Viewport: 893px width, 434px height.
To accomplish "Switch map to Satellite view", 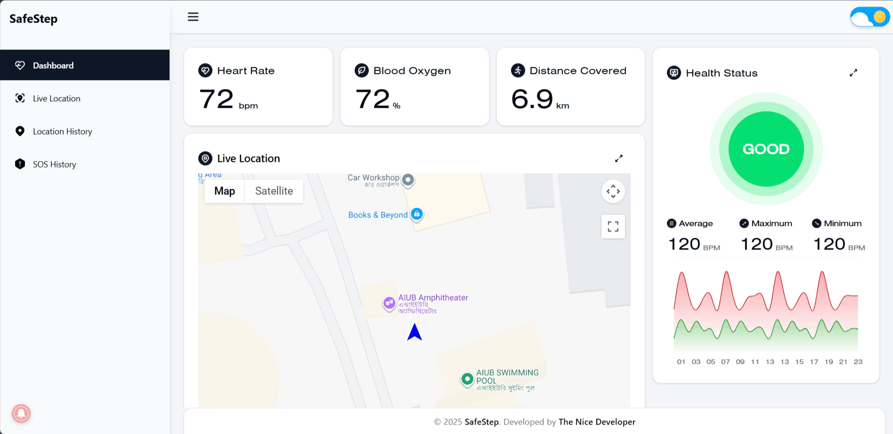I will click(x=274, y=191).
